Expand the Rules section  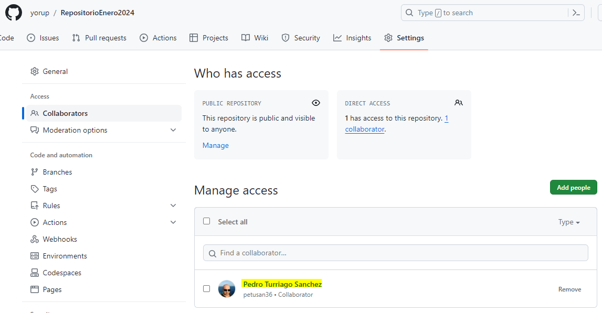click(x=173, y=205)
